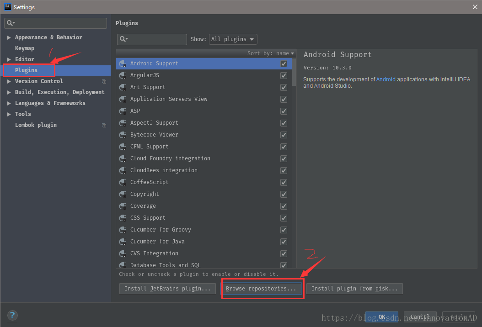Image resolution: width=482 pixels, height=327 pixels.
Task: Click the Database Tools and SQL plugin icon
Action: 123,265
